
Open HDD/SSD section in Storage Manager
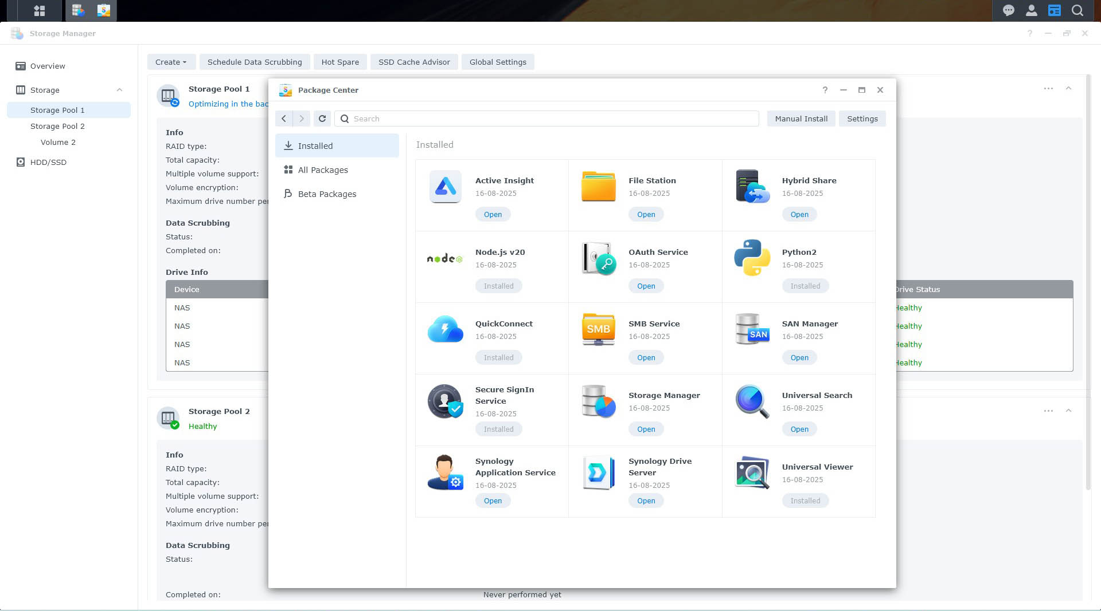pyautogui.click(x=69, y=162)
